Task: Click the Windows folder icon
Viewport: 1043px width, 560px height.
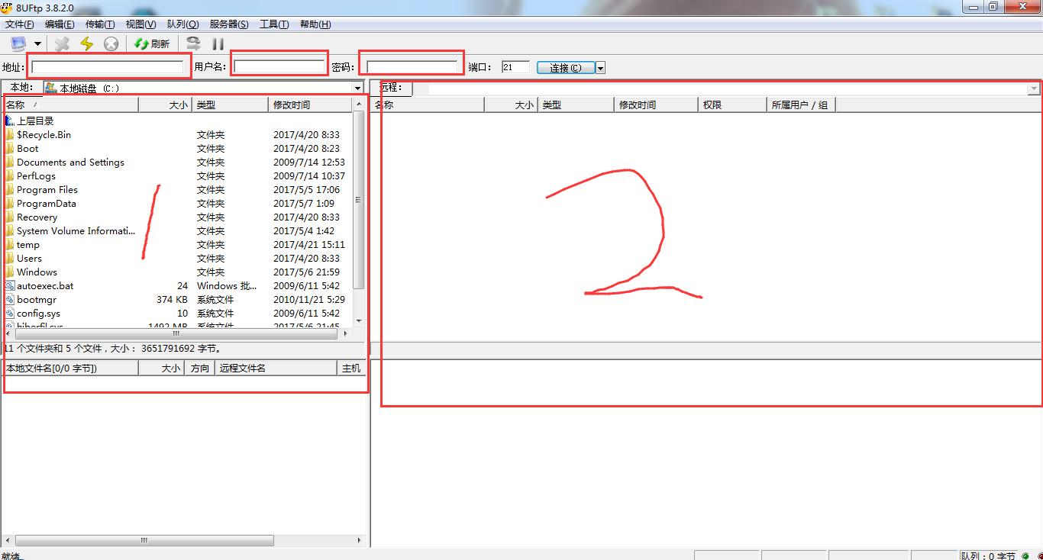Action: coord(10,272)
